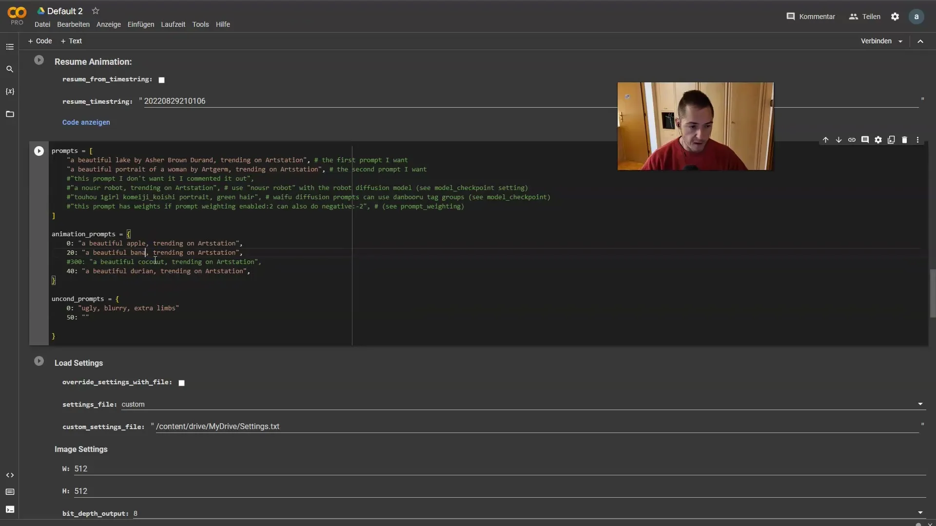
Task: Collapse the header with the chevron
Action: (x=920, y=41)
